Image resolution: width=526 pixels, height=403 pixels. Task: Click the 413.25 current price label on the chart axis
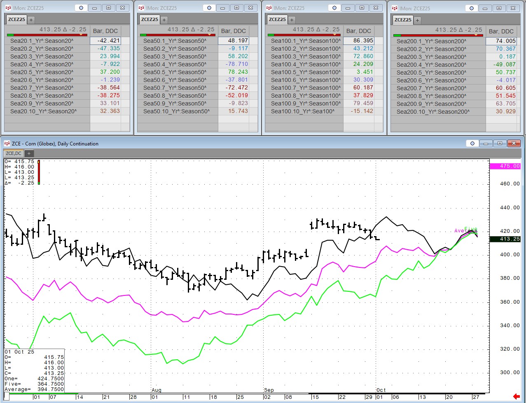coord(505,239)
